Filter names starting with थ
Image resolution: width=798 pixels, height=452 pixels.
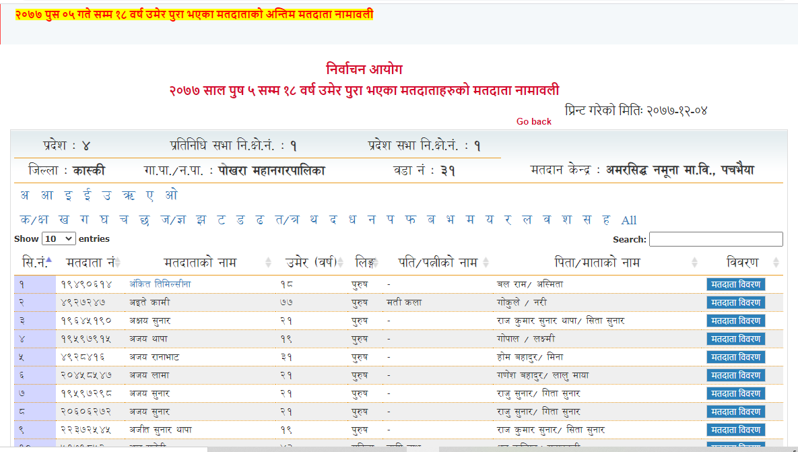point(314,220)
